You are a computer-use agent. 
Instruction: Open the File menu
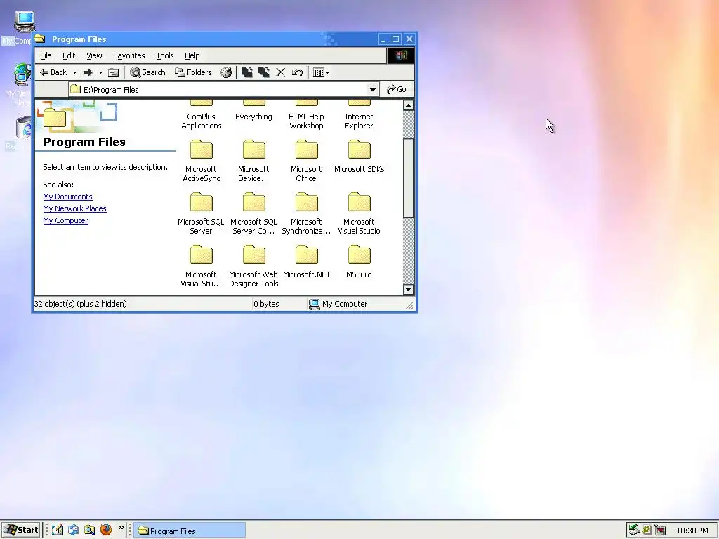point(46,55)
